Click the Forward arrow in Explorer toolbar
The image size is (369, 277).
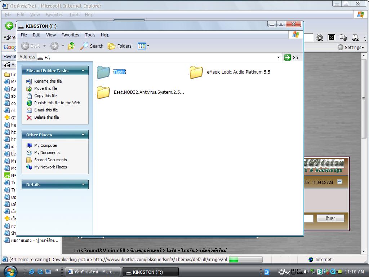pyautogui.click(x=54, y=46)
